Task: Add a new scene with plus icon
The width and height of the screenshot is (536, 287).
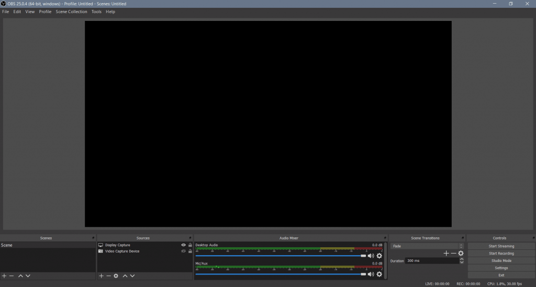Action: (x=4, y=275)
